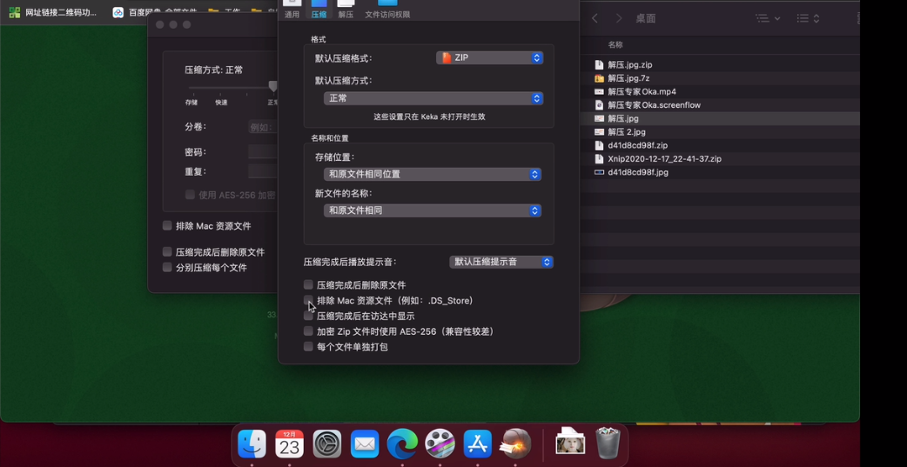Open the 默认压缩提示音 sound dropdown
Image resolution: width=907 pixels, height=467 pixels.
501,262
